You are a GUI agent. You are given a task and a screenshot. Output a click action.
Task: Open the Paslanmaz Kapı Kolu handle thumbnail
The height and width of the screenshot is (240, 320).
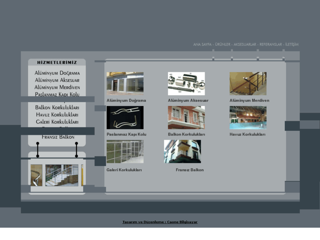[x=125, y=118]
